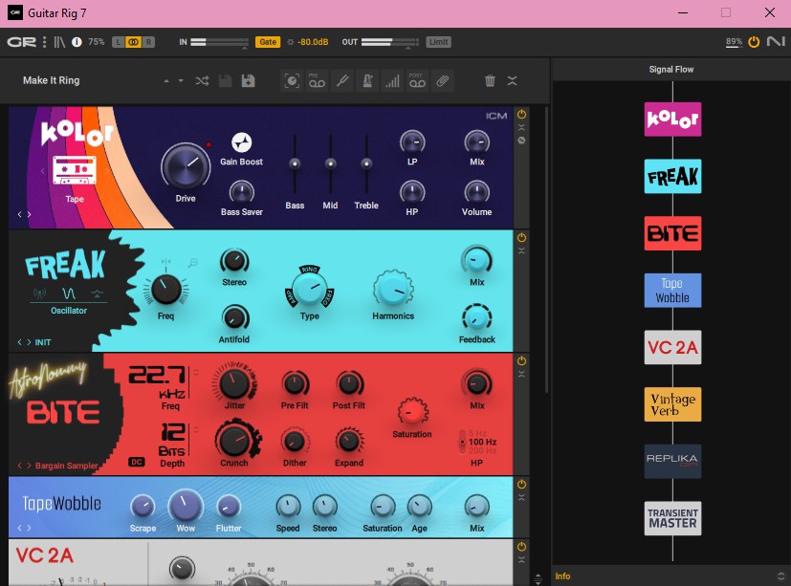Screen dimensions: 791x586
Task: Collapse the Tape Wobble module
Action: click(x=521, y=497)
